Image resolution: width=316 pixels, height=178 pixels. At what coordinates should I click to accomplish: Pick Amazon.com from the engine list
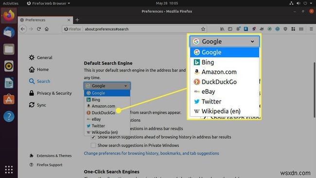click(107, 106)
